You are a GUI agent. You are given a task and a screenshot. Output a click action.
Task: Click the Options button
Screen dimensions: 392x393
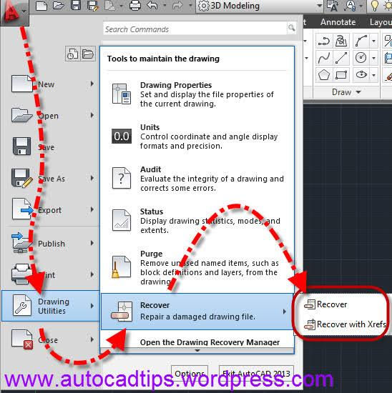190,374
